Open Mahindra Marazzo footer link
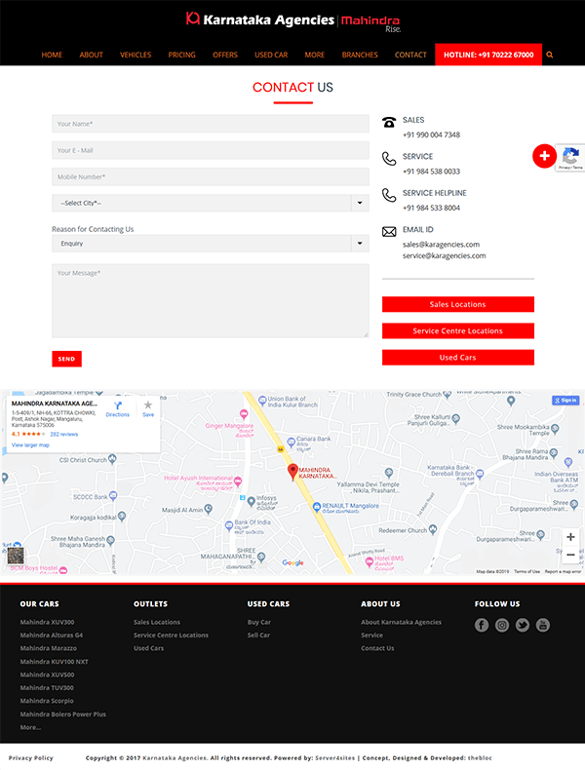This screenshot has width=585, height=770. 48,648
